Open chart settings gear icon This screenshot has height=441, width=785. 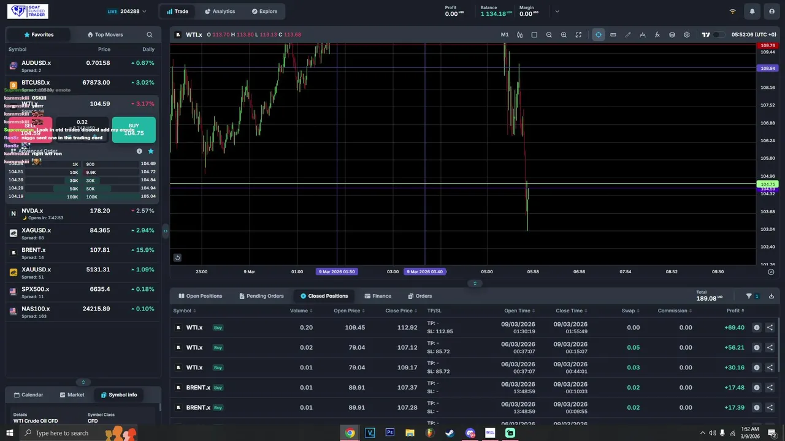[687, 35]
